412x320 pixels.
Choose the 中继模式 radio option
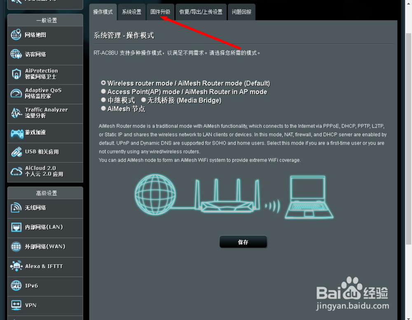(x=103, y=100)
